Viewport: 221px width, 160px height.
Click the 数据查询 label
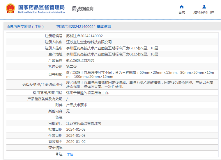point(86,9)
